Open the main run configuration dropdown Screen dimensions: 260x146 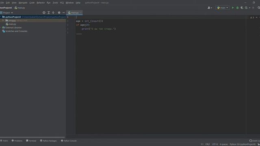click(x=222, y=8)
